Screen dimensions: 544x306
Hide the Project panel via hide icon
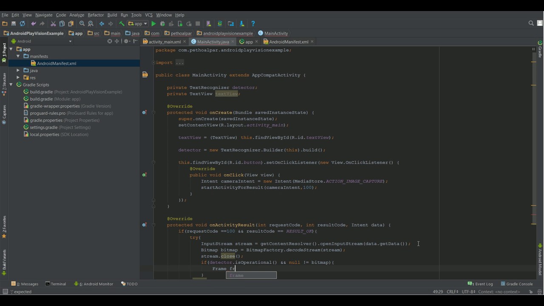tap(135, 41)
